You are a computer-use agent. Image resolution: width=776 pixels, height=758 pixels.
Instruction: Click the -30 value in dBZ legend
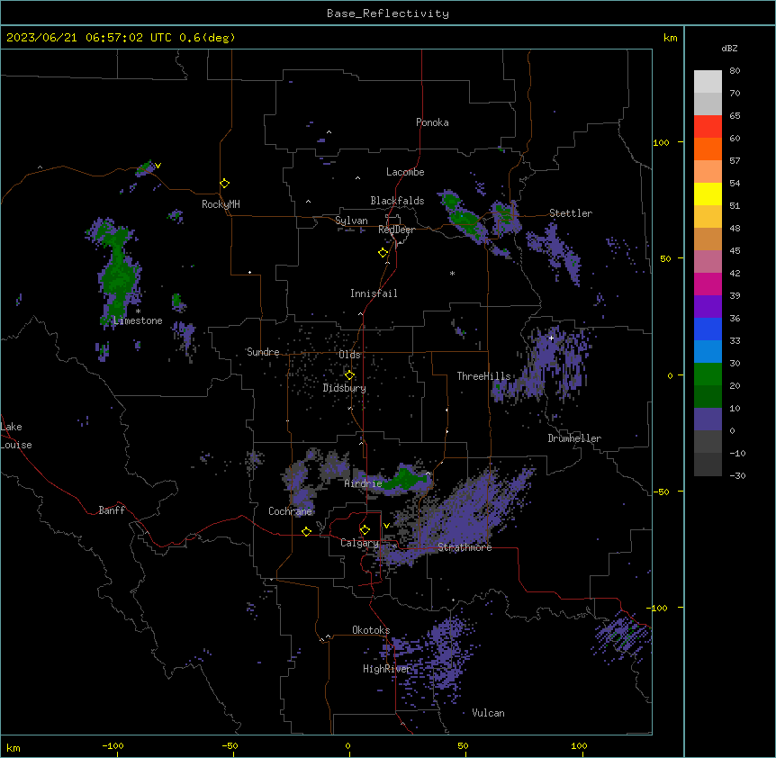pos(737,475)
